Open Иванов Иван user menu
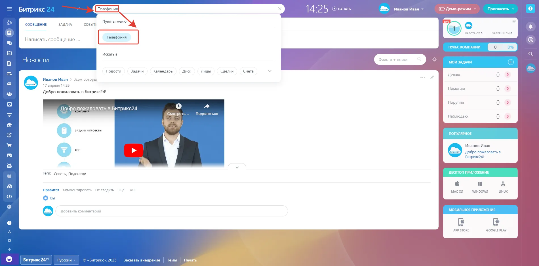The image size is (539, 266). point(408,9)
